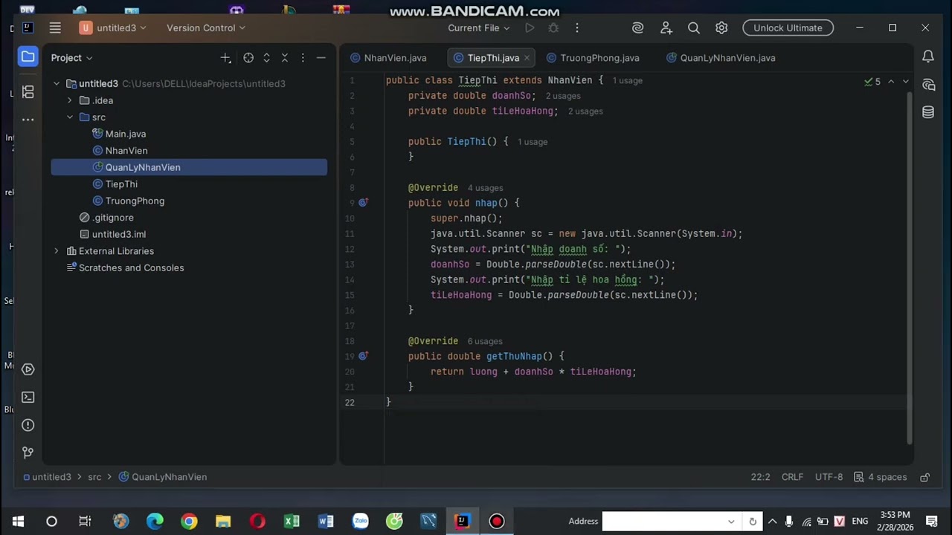
Task: Change UTF-8 encoding in status bar
Action: click(829, 477)
